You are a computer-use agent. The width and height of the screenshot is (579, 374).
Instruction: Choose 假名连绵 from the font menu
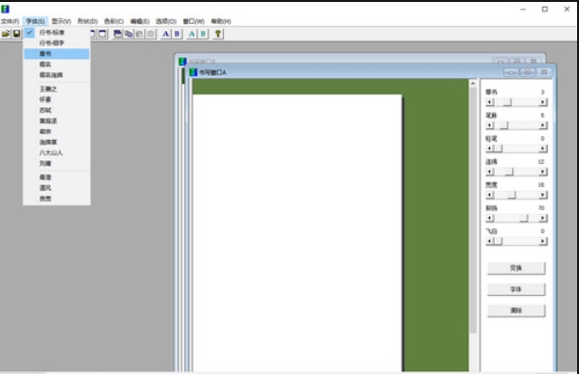[x=57, y=75]
